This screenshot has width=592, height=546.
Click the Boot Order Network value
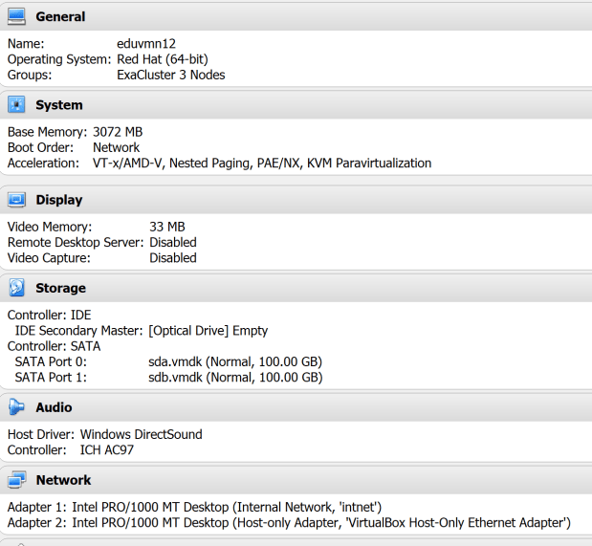point(116,147)
